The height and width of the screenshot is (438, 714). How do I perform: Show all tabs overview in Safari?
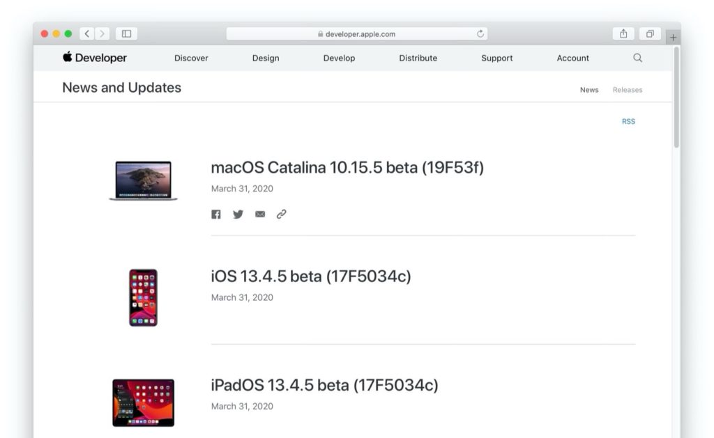pos(650,33)
